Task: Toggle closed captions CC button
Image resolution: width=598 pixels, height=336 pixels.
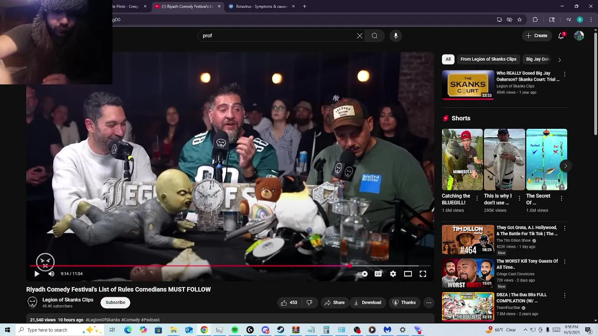Action: [x=378, y=274]
